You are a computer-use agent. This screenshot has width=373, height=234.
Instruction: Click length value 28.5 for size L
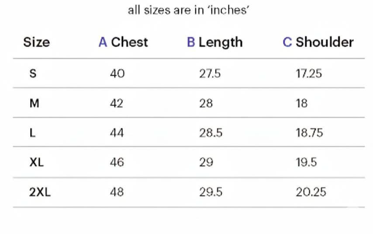point(211,133)
